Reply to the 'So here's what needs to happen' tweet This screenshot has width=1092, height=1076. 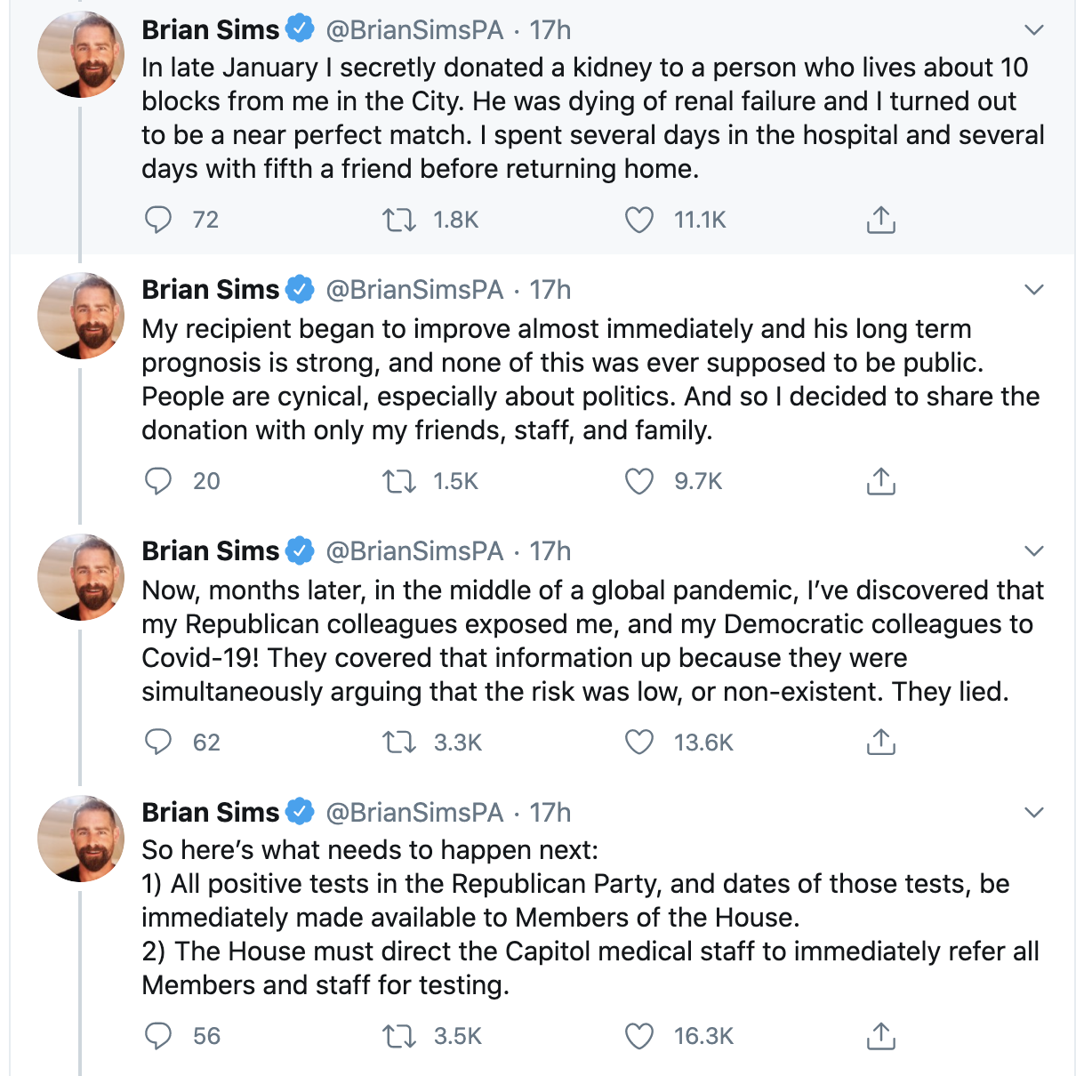158,1036
